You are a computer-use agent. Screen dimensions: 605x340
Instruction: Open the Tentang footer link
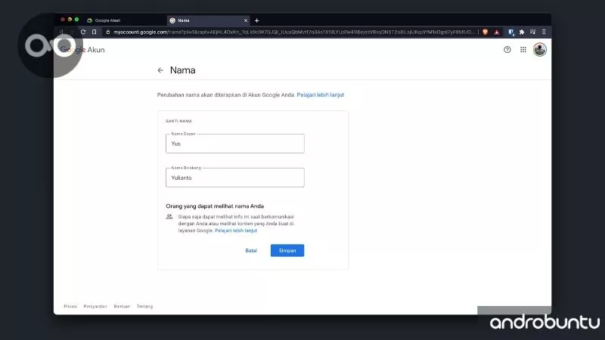point(144,307)
